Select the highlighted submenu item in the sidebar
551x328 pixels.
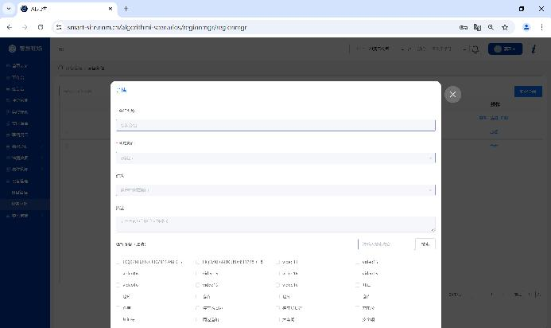(25, 204)
